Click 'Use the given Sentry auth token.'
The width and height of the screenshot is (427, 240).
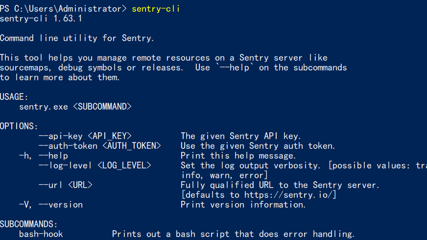coord(258,146)
